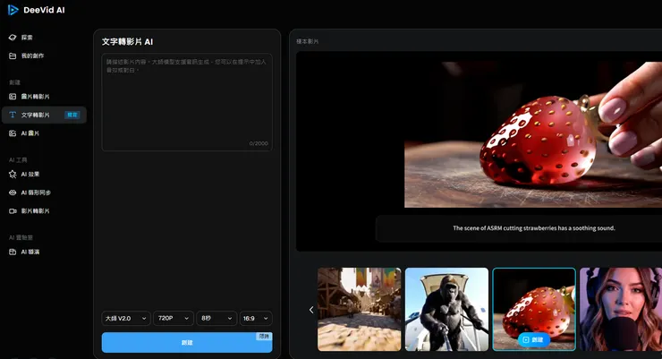The height and width of the screenshot is (359, 662).
Task: Open the 8秒 duration dropdown
Action: coord(216,319)
